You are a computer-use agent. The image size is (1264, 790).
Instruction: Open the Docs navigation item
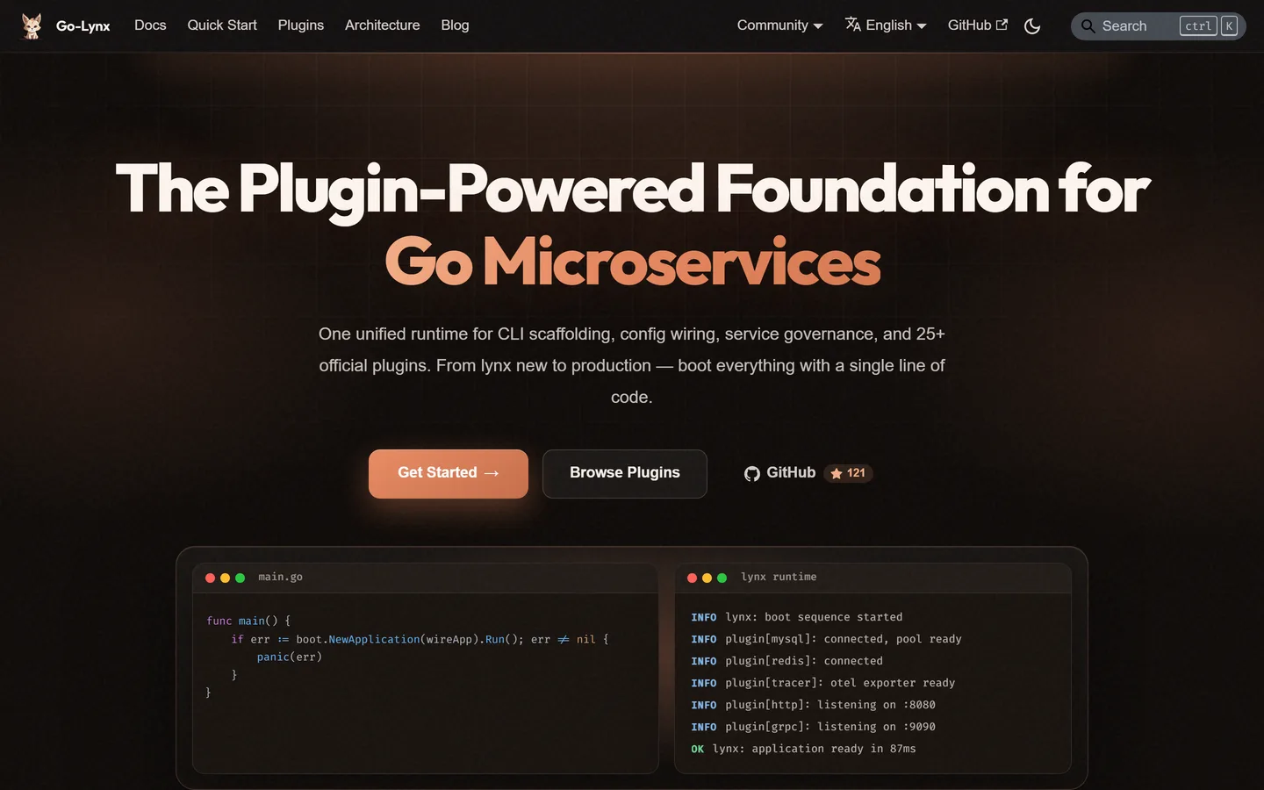tap(150, 25)
